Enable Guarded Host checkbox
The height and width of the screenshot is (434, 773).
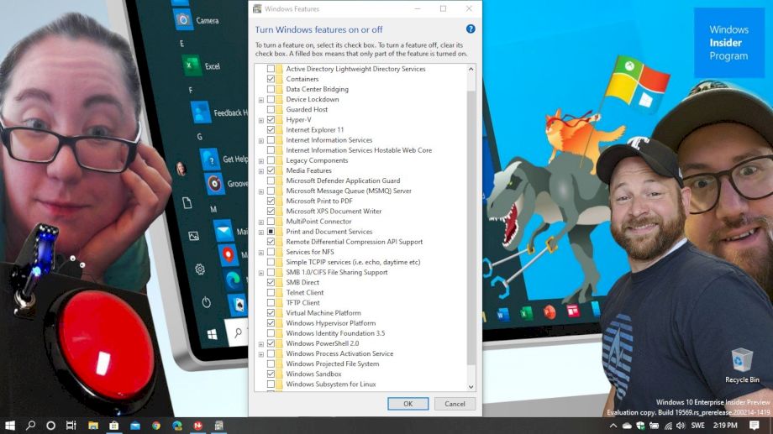coord(271,109)
